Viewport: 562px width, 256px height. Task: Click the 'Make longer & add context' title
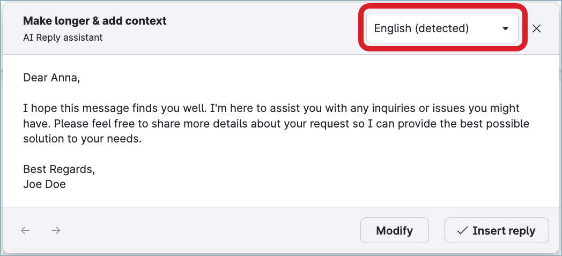click(95, 21)
